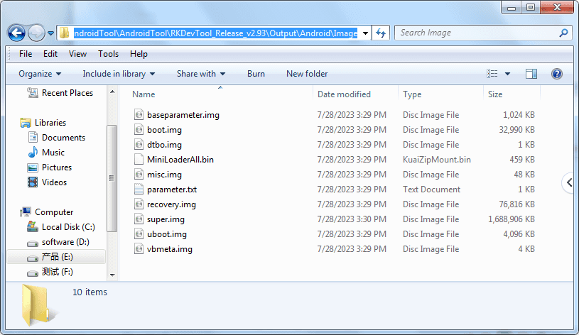Image resolution: width=579 pixels, height=335 pixels.
Task: Click the Refresh button beside address bar
Action: 381,33
